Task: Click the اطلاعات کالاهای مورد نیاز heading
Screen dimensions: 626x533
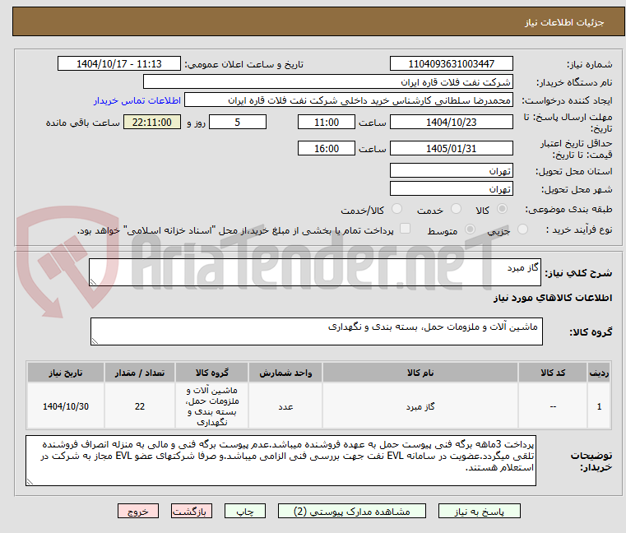Action: point(553,298)
